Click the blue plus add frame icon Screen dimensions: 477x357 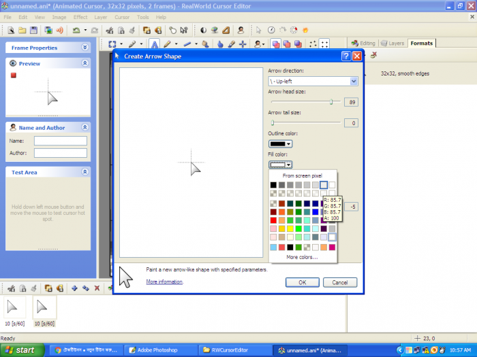(x=74, y=288)
